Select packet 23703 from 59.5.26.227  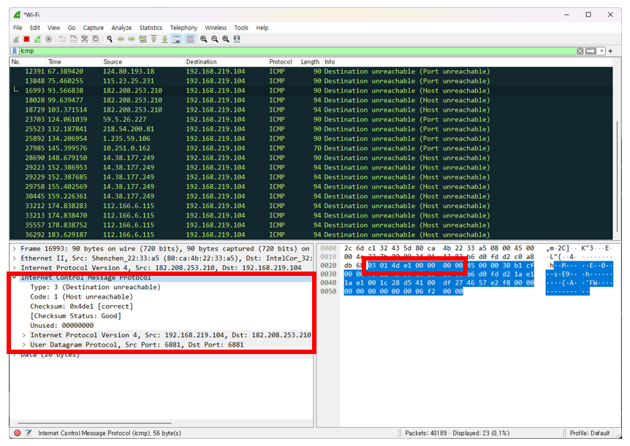point(311,120)
